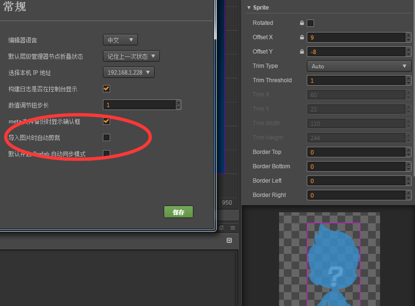This screenshot has height=306, width=415.
Task: Click the 数值调节钮步长 stepper arrows
Action: 179,105
